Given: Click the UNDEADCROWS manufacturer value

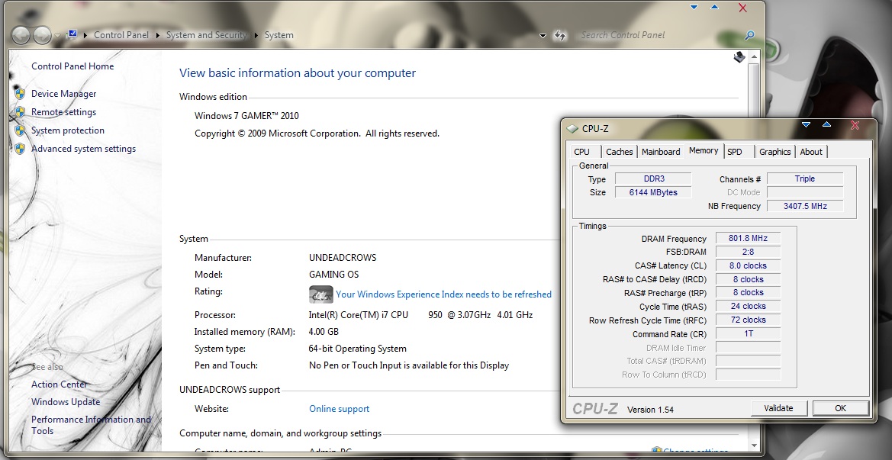Looking at the screenshot, I should (343, 258).
